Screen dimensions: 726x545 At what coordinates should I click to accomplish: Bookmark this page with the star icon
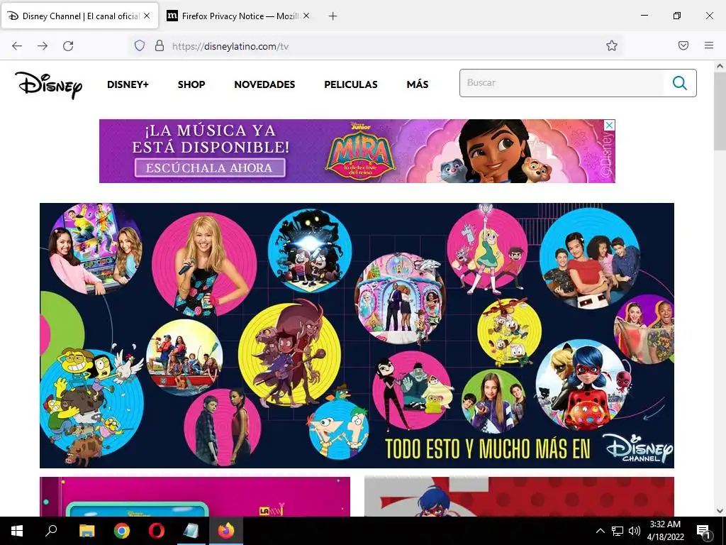612,45
